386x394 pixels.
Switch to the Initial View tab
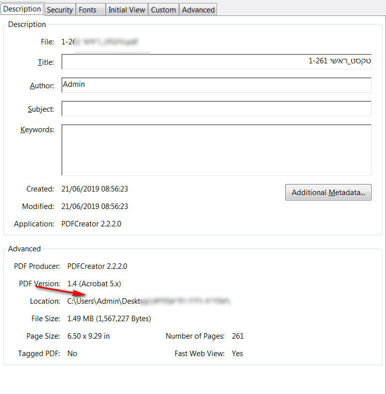[127, 10]
